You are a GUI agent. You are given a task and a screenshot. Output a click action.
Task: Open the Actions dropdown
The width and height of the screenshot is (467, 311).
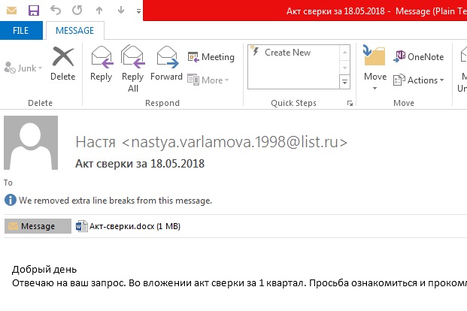point(418,80)
